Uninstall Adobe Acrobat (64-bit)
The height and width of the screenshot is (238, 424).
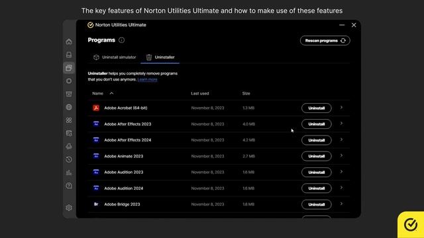tap(317, 108)
